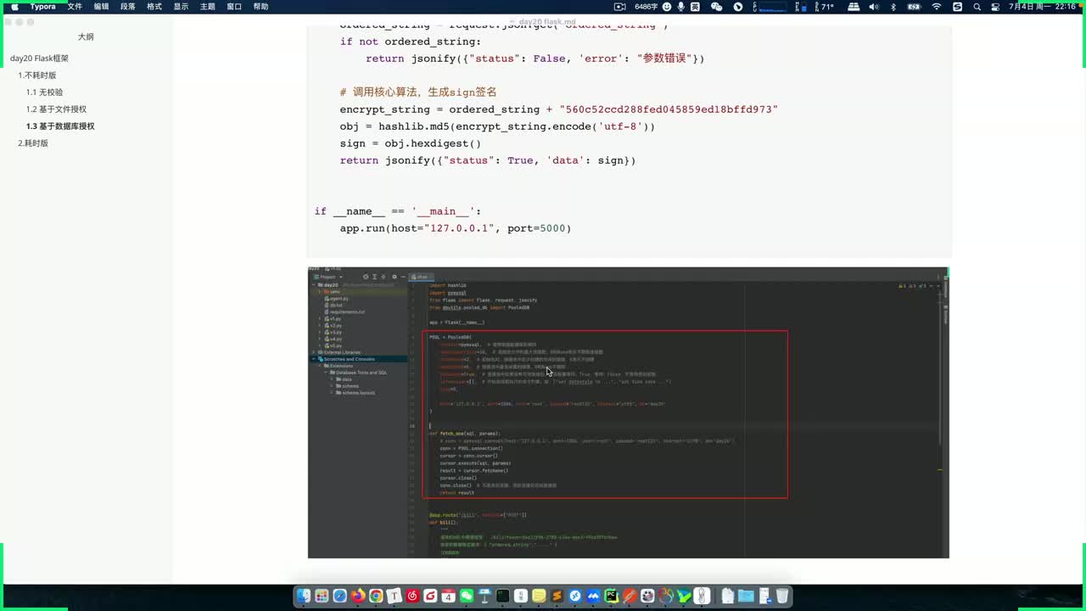Click the if __name__ == '__main__' line

pyautogui.click(x=398, y=211)
